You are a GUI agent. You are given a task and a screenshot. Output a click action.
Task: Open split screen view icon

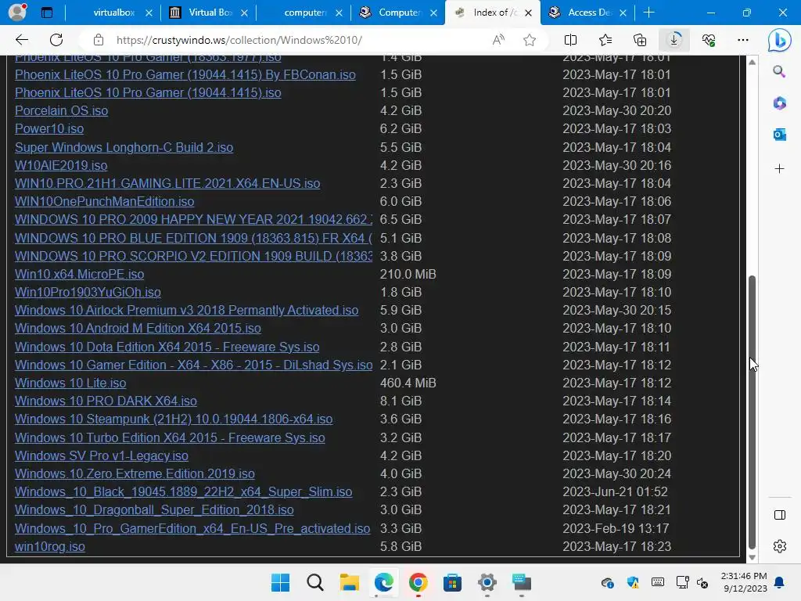pos(570,40)
